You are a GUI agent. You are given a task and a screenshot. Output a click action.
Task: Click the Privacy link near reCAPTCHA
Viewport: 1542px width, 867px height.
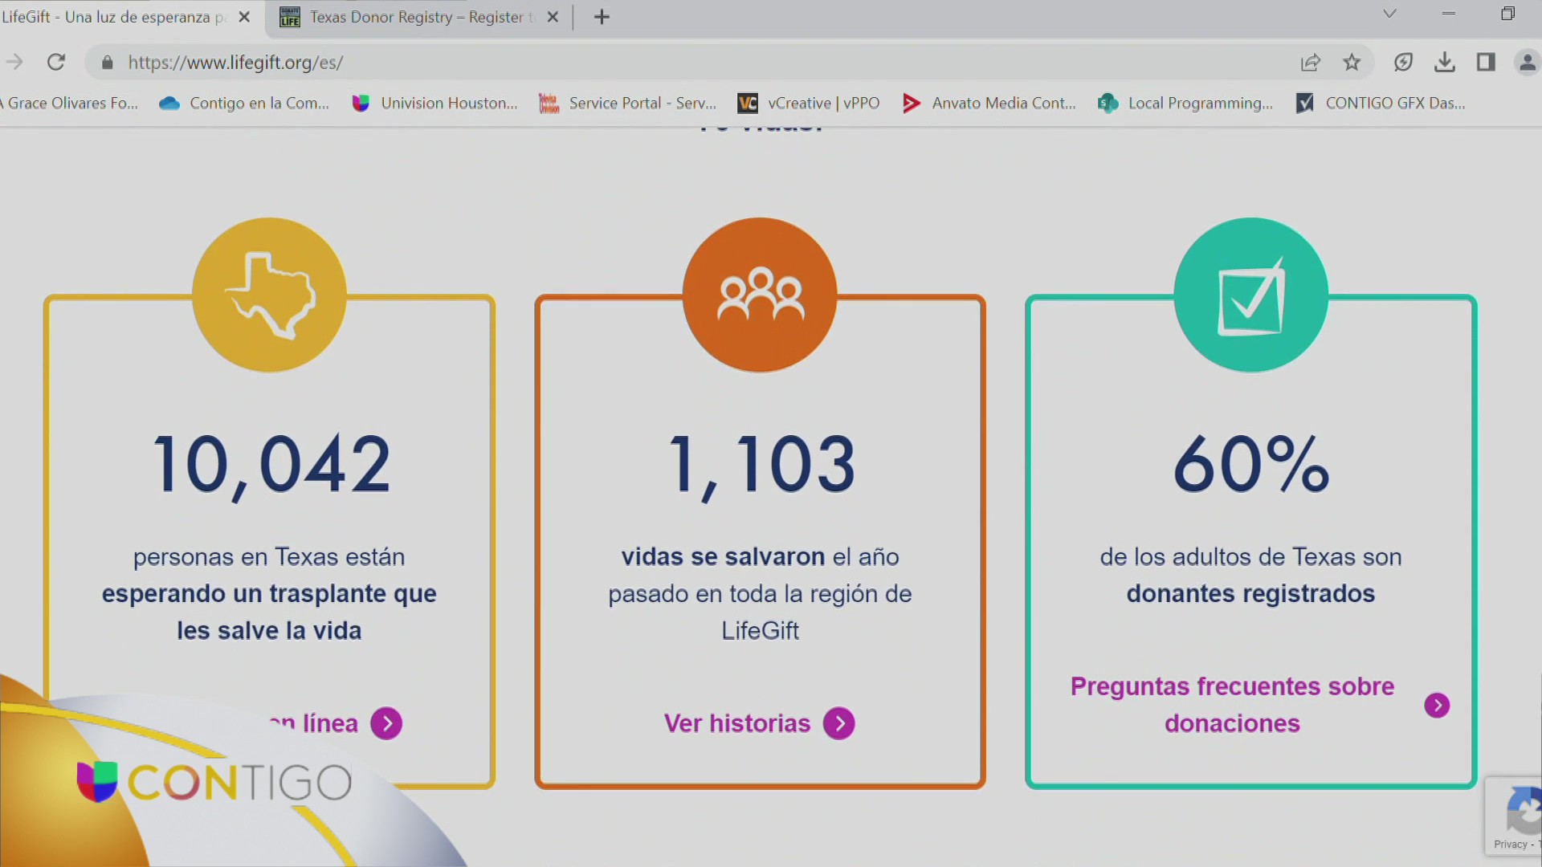pos(1510,845)
